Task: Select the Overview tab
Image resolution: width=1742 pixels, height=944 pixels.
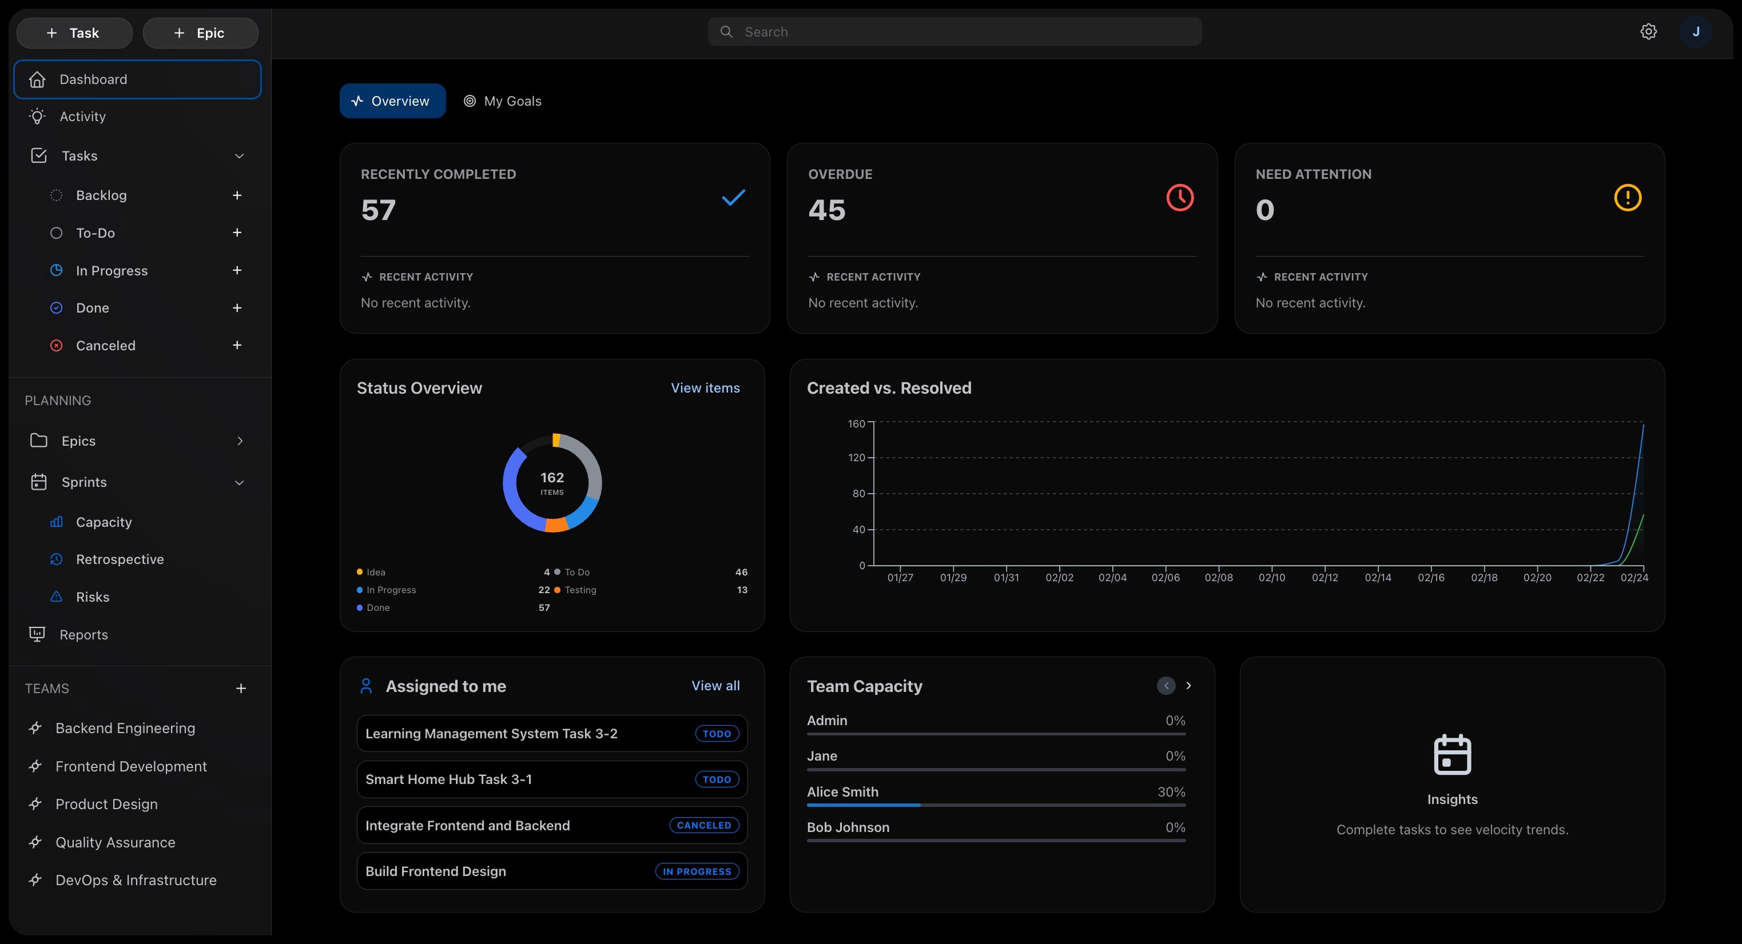Action: click(392, 101)
